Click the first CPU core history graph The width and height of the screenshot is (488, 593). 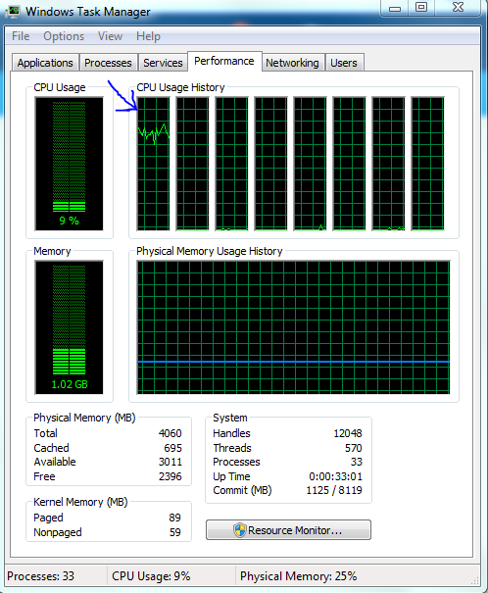tap(154, 164)
